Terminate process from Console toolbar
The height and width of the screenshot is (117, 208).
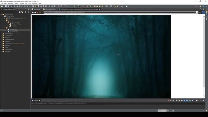point(168,100)
